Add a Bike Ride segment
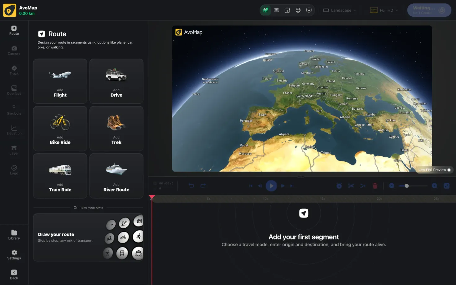This screenshot has width=456, height=285. [x=60, y=129]
